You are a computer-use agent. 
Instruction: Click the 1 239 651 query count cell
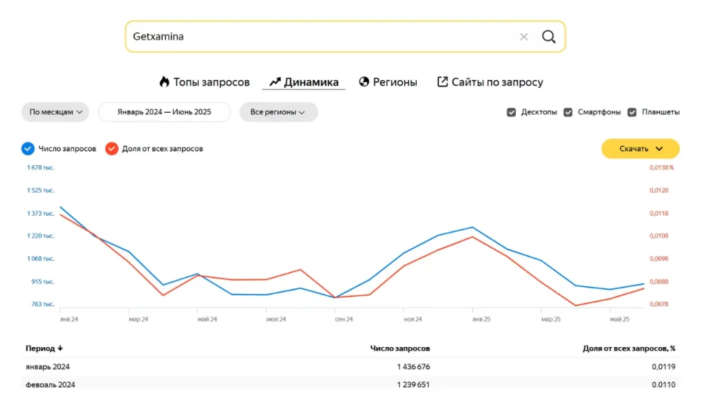413,384
